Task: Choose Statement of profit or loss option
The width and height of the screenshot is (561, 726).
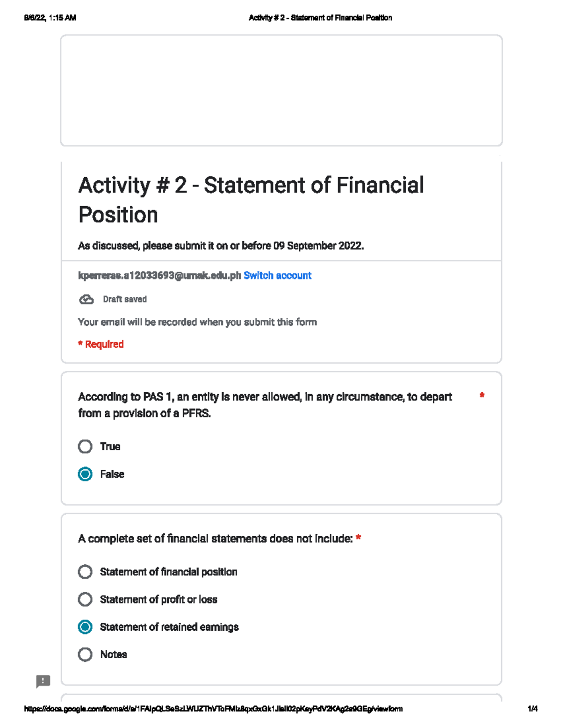Action: (x=85, y=599)
